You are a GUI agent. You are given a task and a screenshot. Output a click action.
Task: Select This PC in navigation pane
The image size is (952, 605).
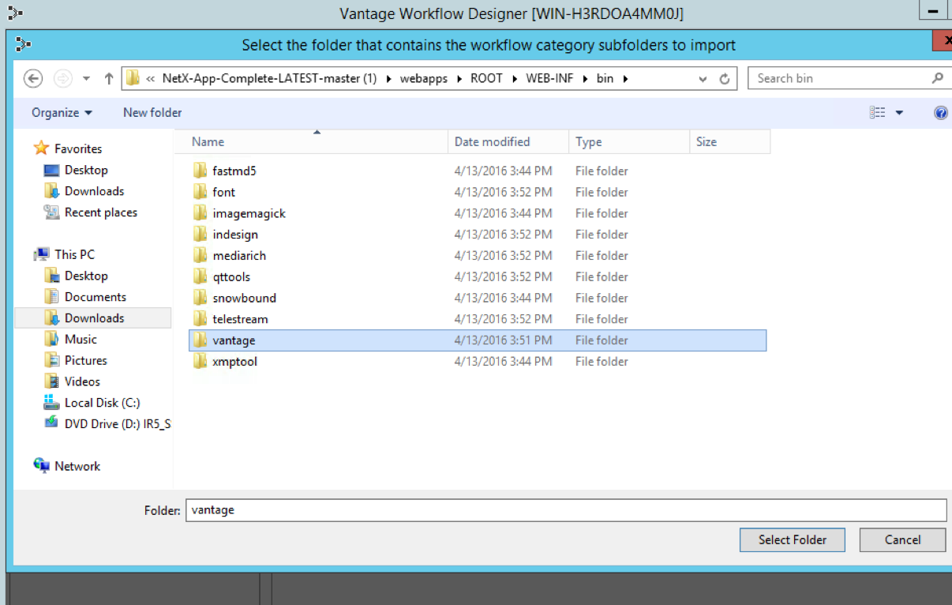74,254
